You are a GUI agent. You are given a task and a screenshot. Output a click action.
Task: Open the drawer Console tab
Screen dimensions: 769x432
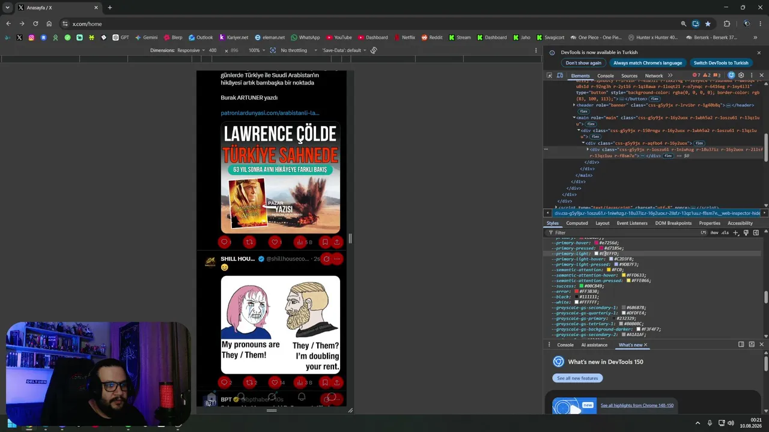[565, 345]
